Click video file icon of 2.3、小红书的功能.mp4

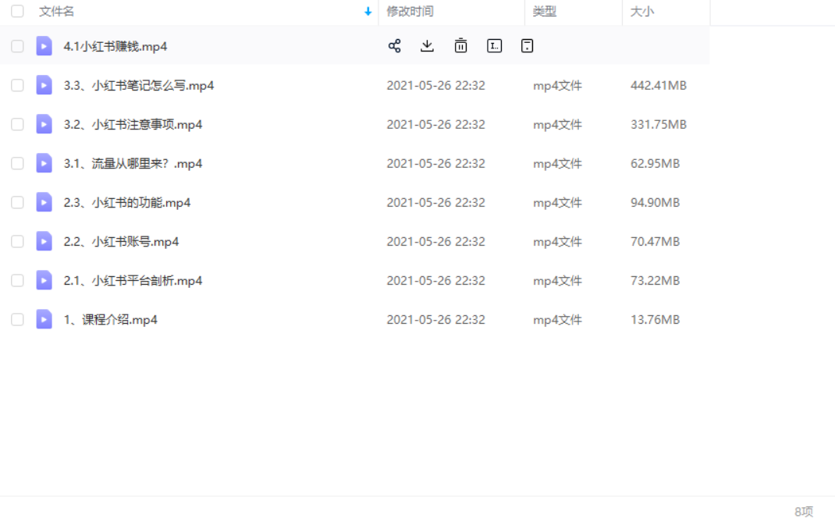(x=44, y=202)
